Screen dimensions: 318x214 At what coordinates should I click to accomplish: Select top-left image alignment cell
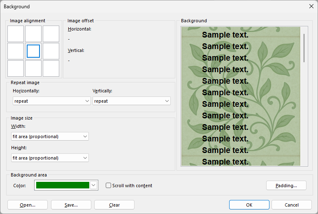[16, 34]
